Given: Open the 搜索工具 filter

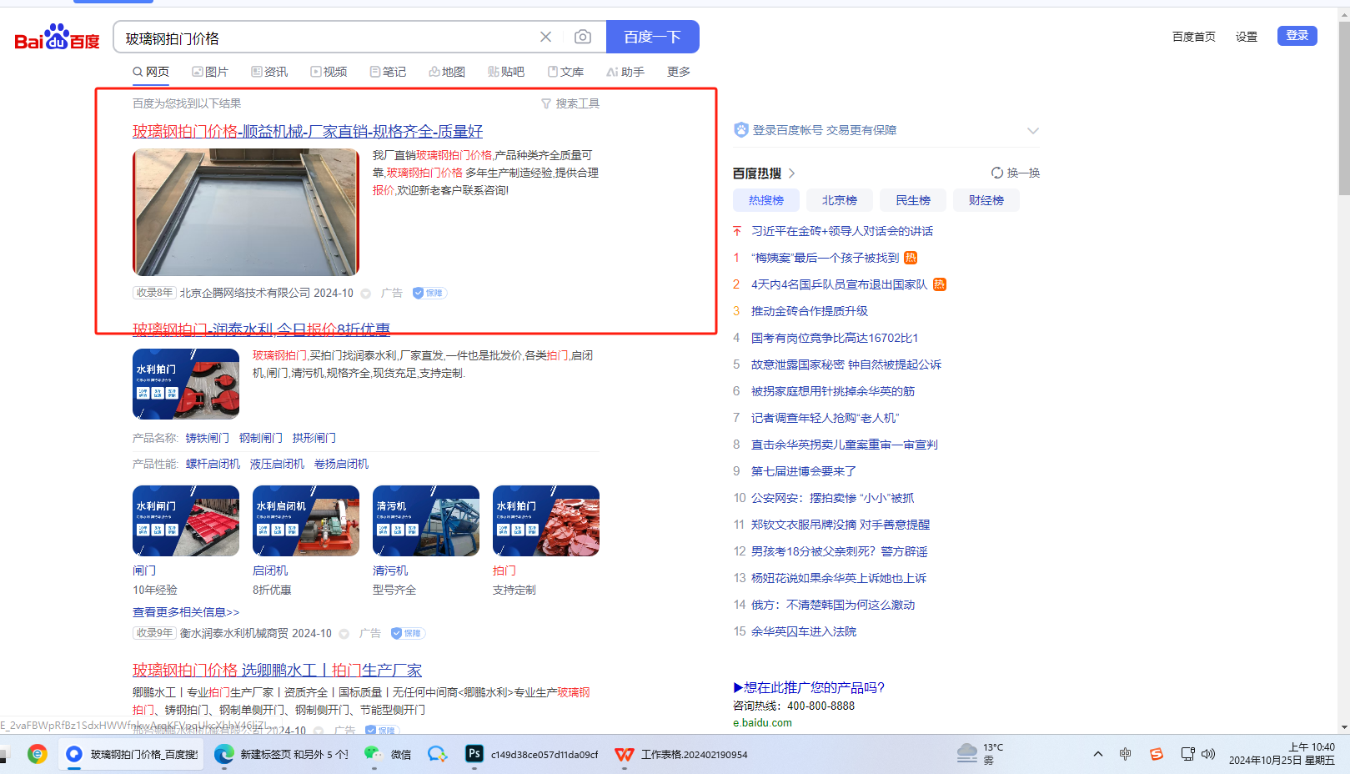Looking at the screenshot, I should (x=570, y=103).
